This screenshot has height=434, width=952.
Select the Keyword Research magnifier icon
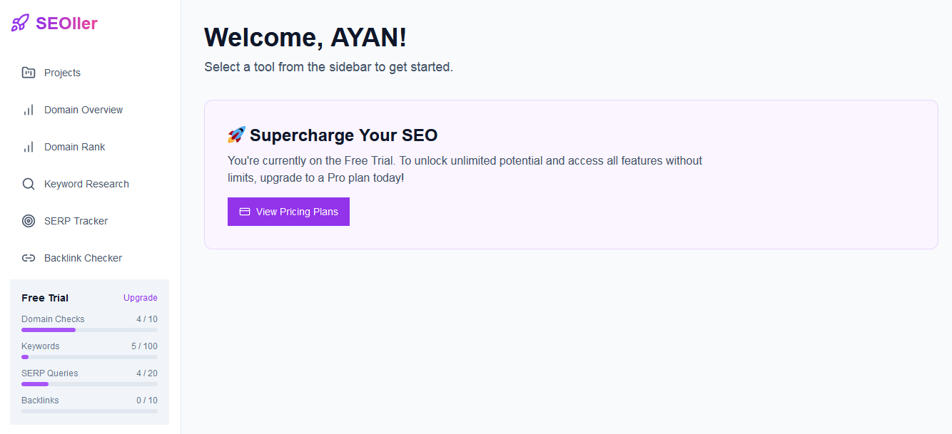[x=29, y=183]
